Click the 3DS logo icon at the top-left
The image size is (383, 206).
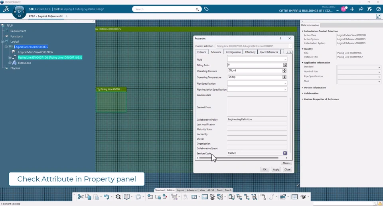pos(6,9)
